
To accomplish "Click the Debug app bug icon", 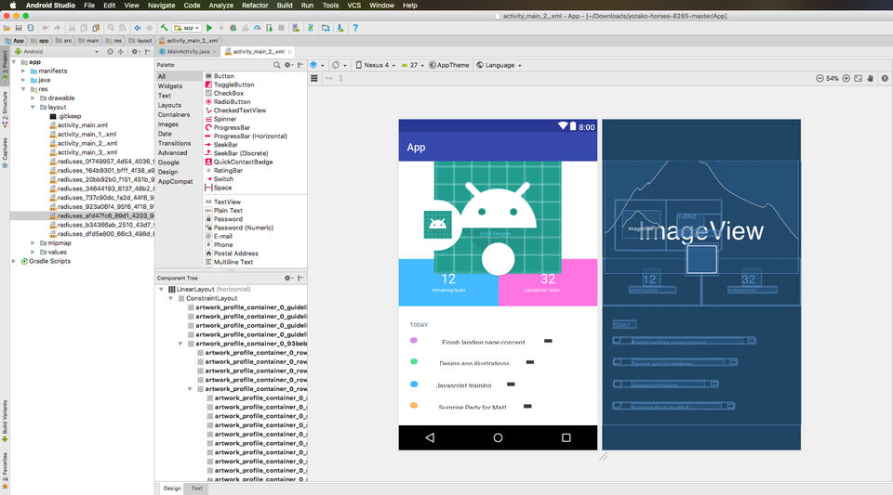I will click(233, 28).
